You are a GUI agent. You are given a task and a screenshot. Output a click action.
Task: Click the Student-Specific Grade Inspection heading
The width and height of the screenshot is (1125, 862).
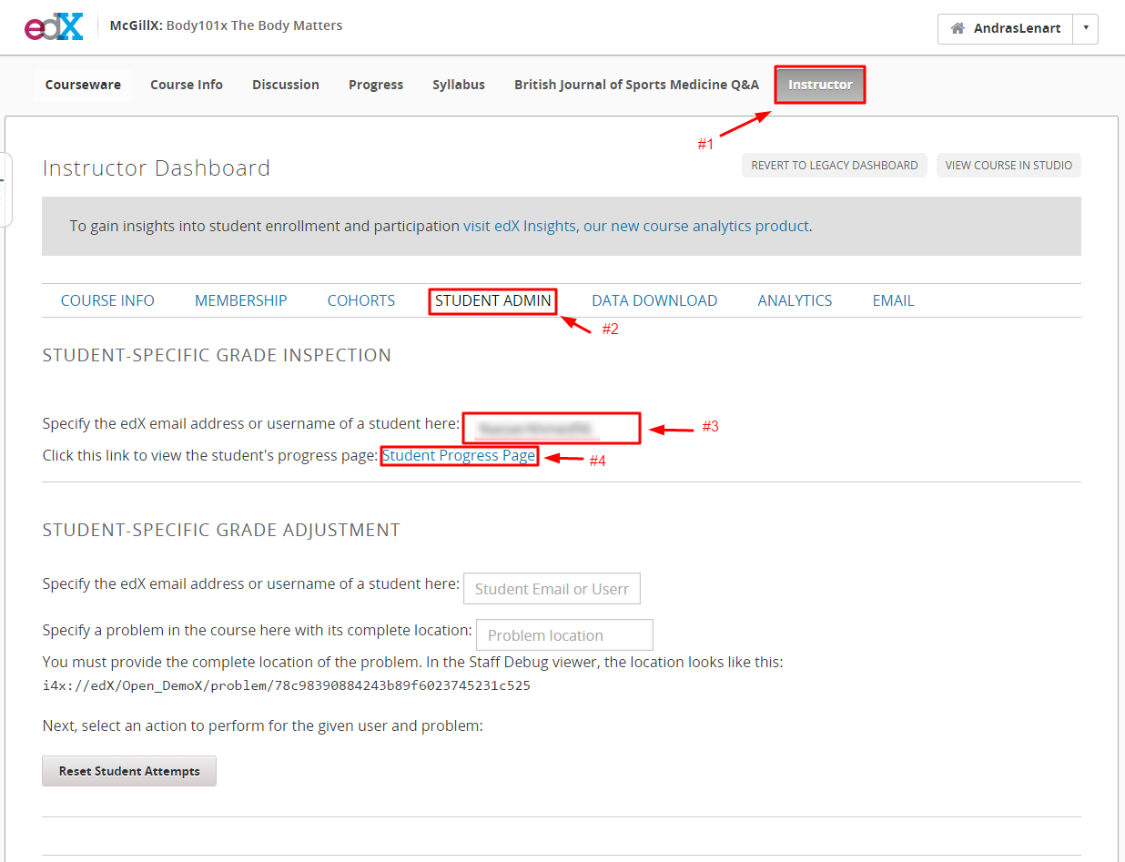[x=217, y=355]
